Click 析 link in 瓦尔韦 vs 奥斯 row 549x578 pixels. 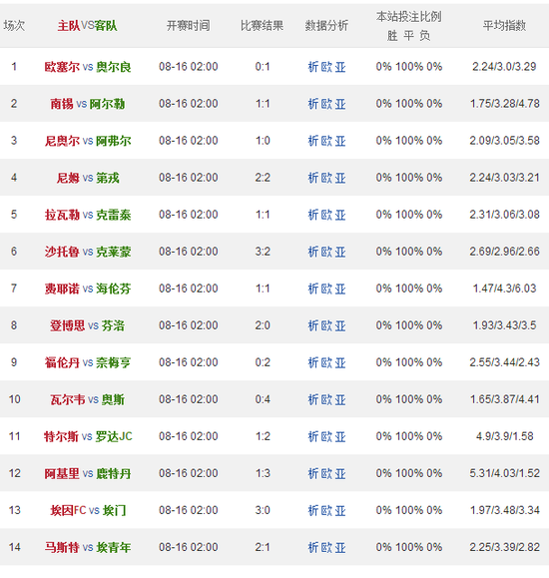(x=313, y=399)
